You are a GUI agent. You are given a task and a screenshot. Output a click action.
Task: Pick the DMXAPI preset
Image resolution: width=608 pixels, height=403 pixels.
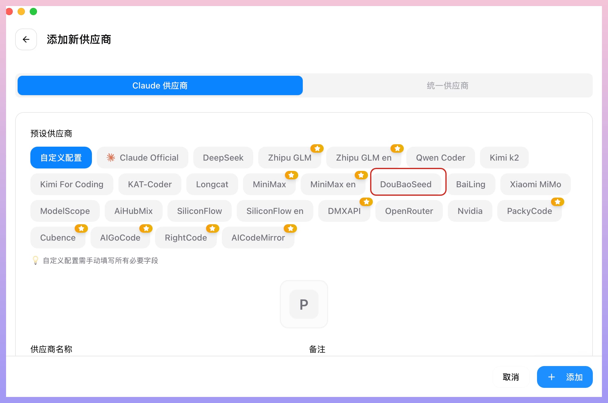coord(344,211)
